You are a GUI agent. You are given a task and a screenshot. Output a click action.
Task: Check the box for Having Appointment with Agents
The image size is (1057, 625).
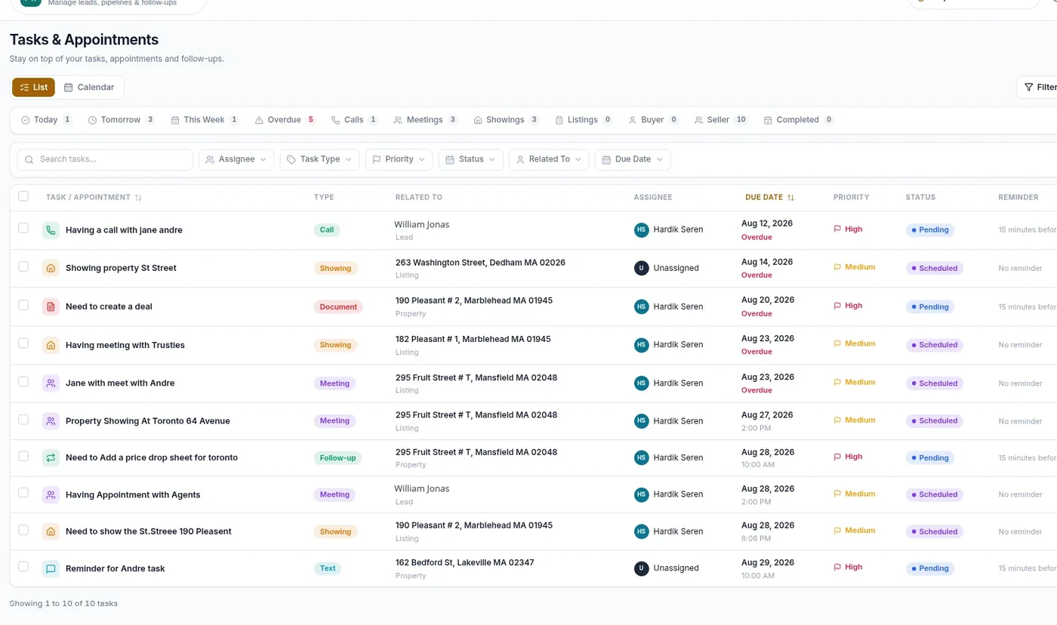[x=23, y=493]
